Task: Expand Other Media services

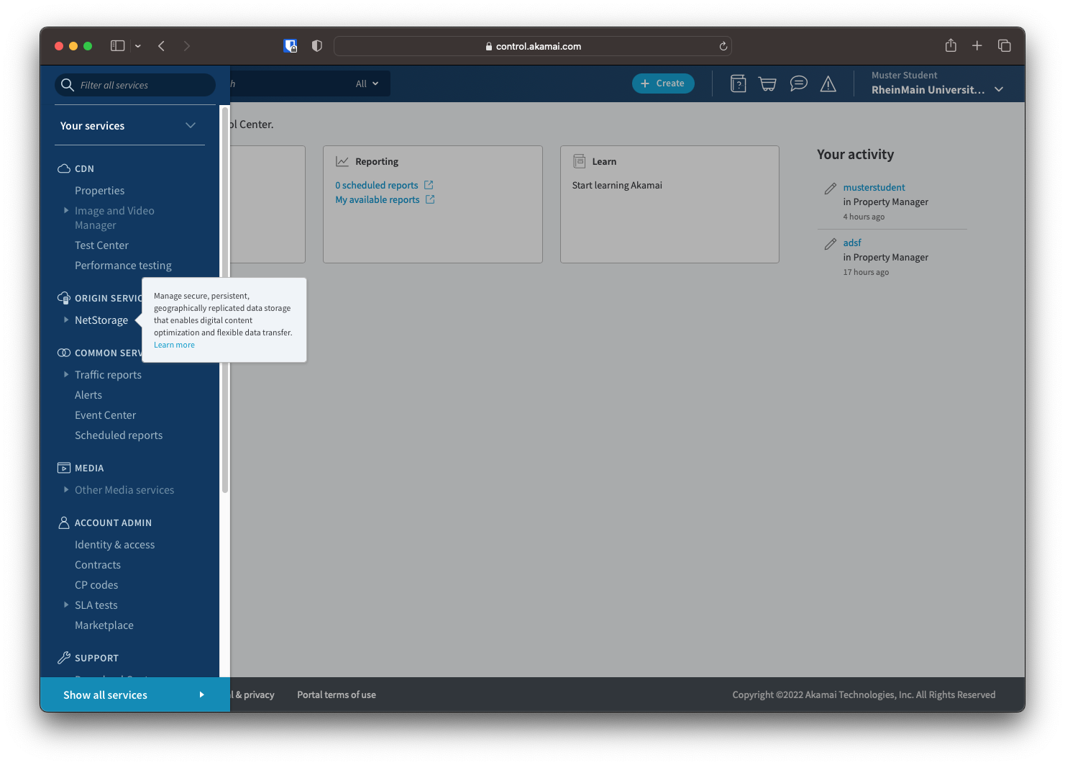Action: (66, 489)
